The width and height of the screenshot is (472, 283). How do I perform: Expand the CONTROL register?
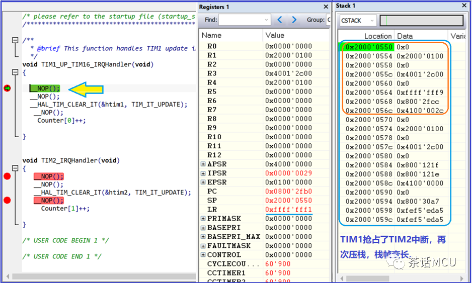[x=203, y=255]
